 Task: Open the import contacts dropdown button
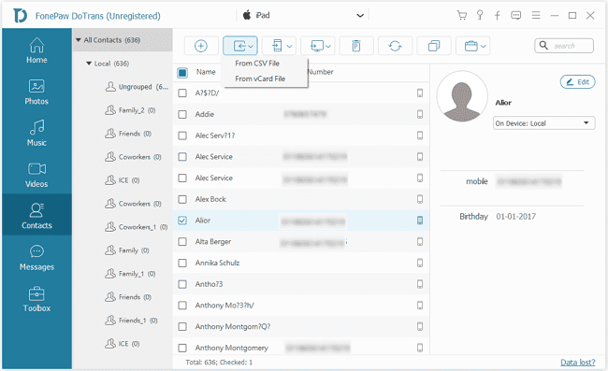point(240,46)
